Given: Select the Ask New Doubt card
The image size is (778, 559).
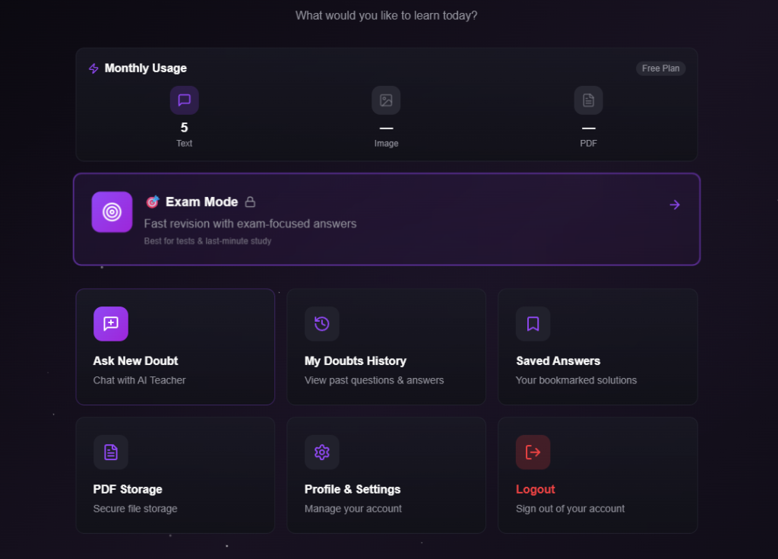Looking at the screenshot, I should click(x=175, y=347).
